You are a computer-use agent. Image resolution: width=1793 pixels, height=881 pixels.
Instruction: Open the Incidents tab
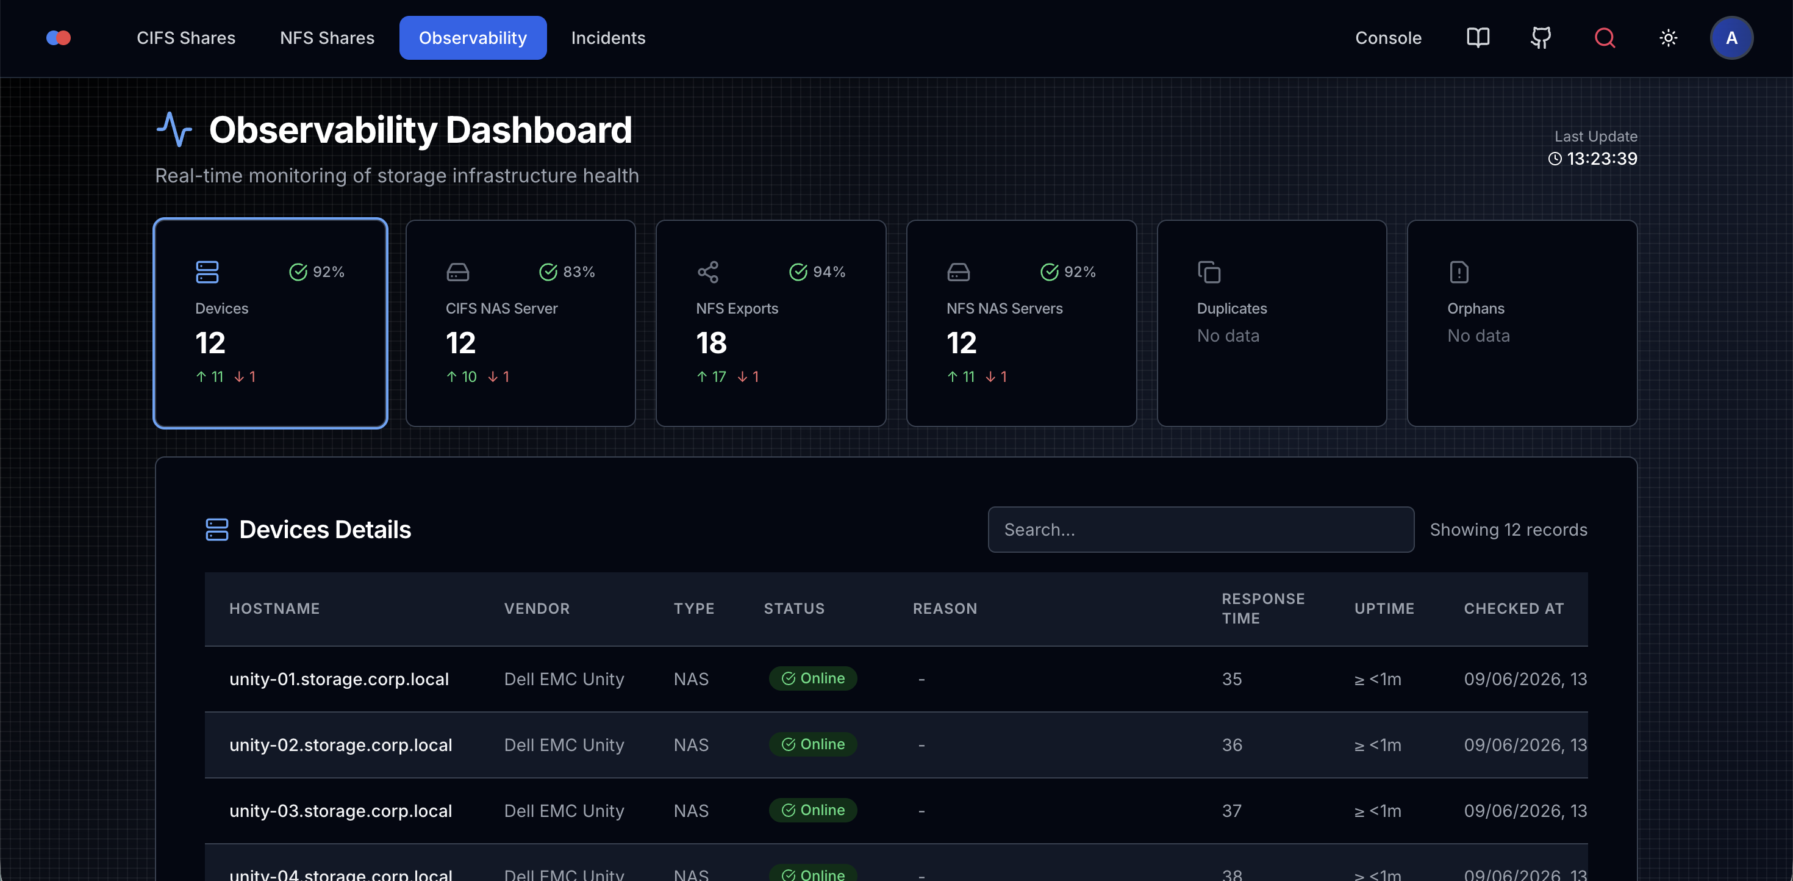click(609, 38)
